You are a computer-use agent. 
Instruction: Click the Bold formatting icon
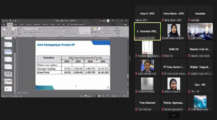tap(25, 32)
